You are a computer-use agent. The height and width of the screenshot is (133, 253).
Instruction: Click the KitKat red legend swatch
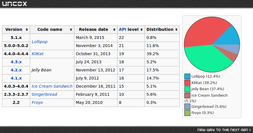[x=187, y=83]
